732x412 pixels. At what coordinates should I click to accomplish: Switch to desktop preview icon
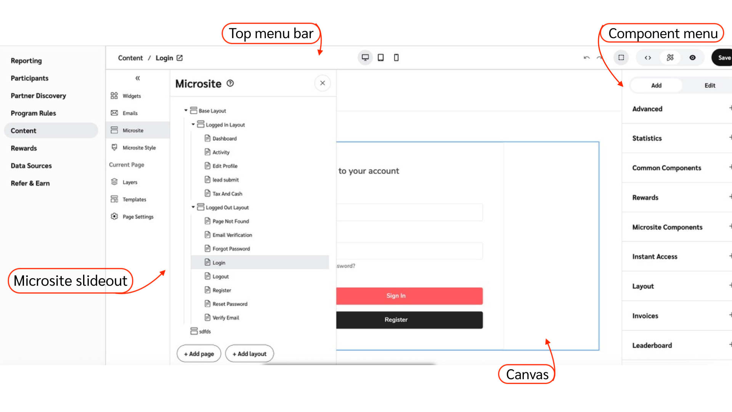click(365, 58)
